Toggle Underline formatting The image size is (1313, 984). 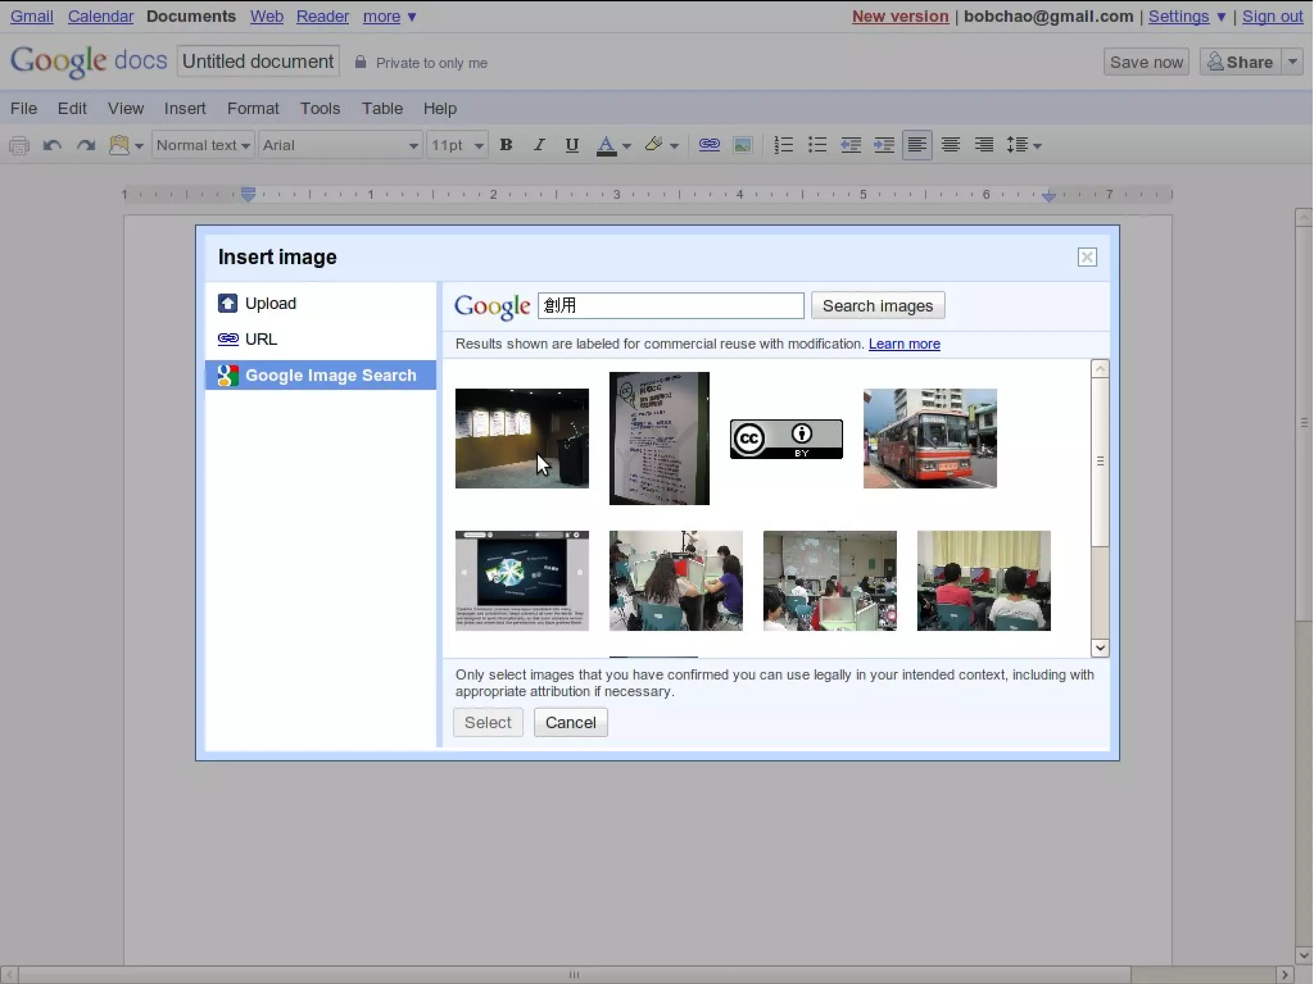coord(572,145)
